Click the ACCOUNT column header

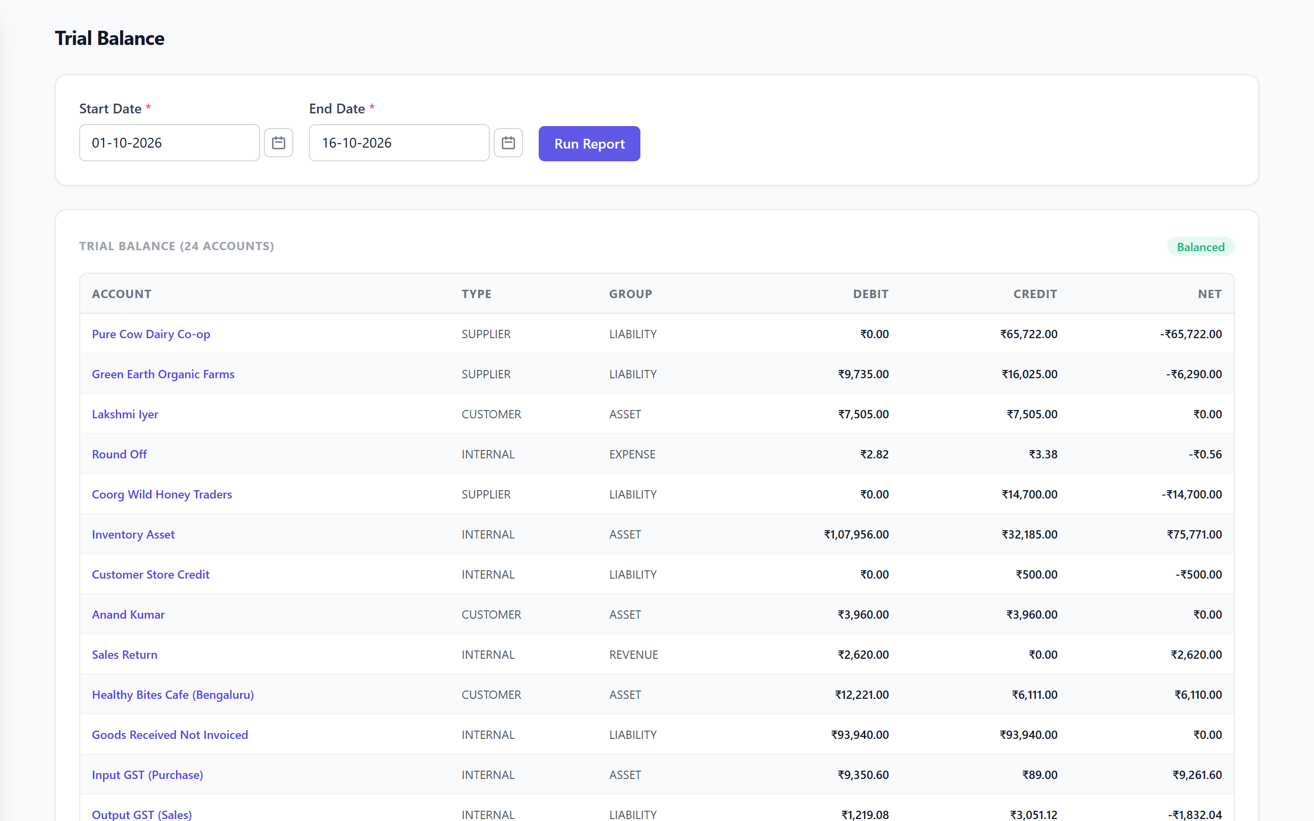[122, 294]
